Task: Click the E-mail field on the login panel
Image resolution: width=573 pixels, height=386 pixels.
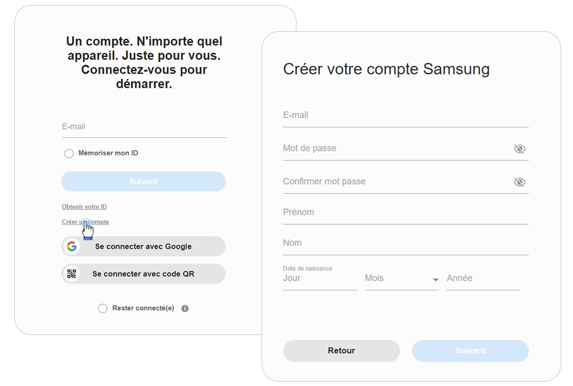Action: click(x=143, y=127)
